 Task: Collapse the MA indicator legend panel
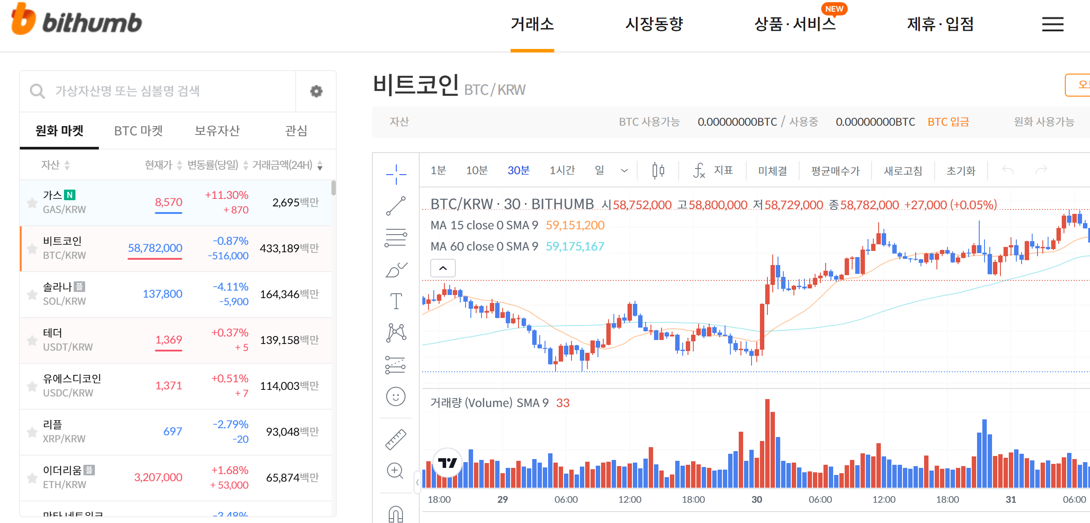(443, 268)
